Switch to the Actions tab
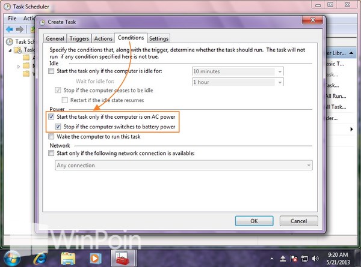The width and height of the screenshot is (361, 267). 103,38
